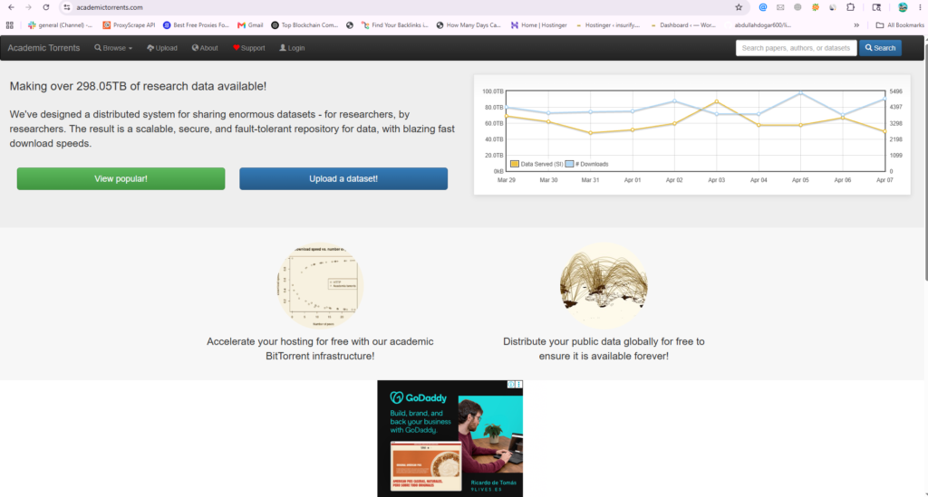Open the orange extension icon in toolbar
Viewport: 928px width, 497px height.
point(816,7)
